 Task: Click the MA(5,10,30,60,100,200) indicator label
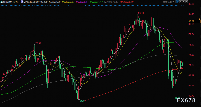tap(36, 2)
